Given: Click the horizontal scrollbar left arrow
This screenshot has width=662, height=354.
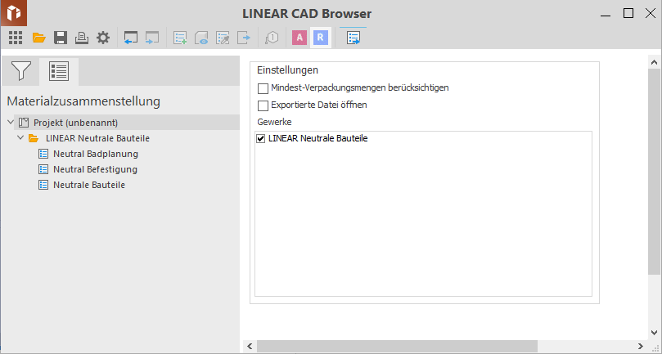Looking at the screenshot, I should pyautogui.click(x=250, y=347).
